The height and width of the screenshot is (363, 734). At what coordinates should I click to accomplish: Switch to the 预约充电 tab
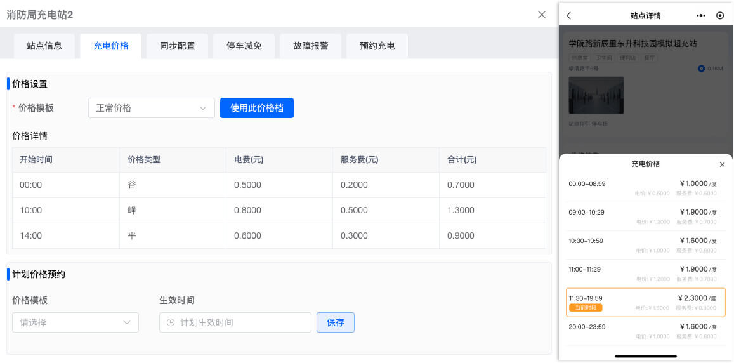pos(377,46)
